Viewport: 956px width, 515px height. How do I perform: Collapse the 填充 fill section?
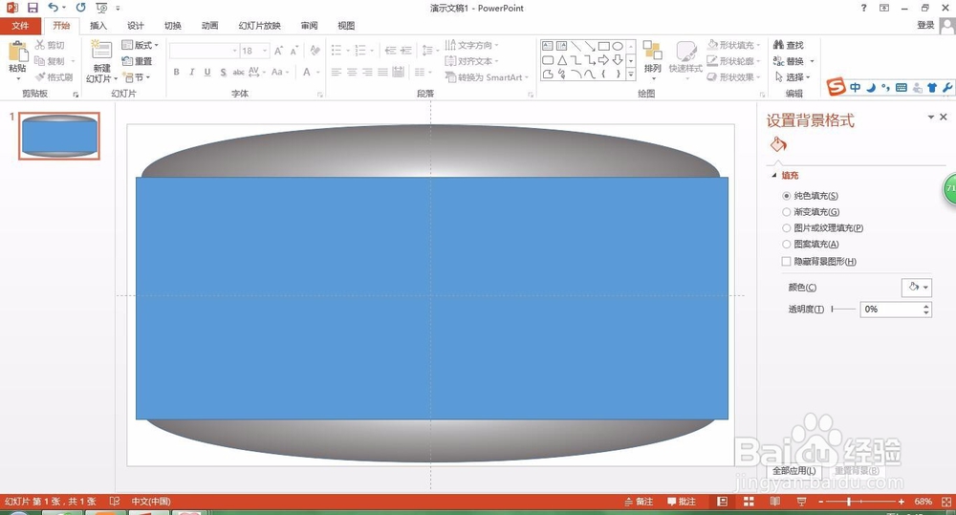click(x=774, y=176)
